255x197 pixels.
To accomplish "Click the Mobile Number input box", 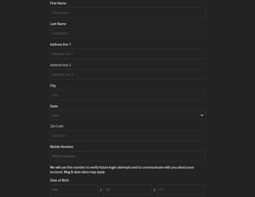I will pyautogui.click(x=128, y=156).
